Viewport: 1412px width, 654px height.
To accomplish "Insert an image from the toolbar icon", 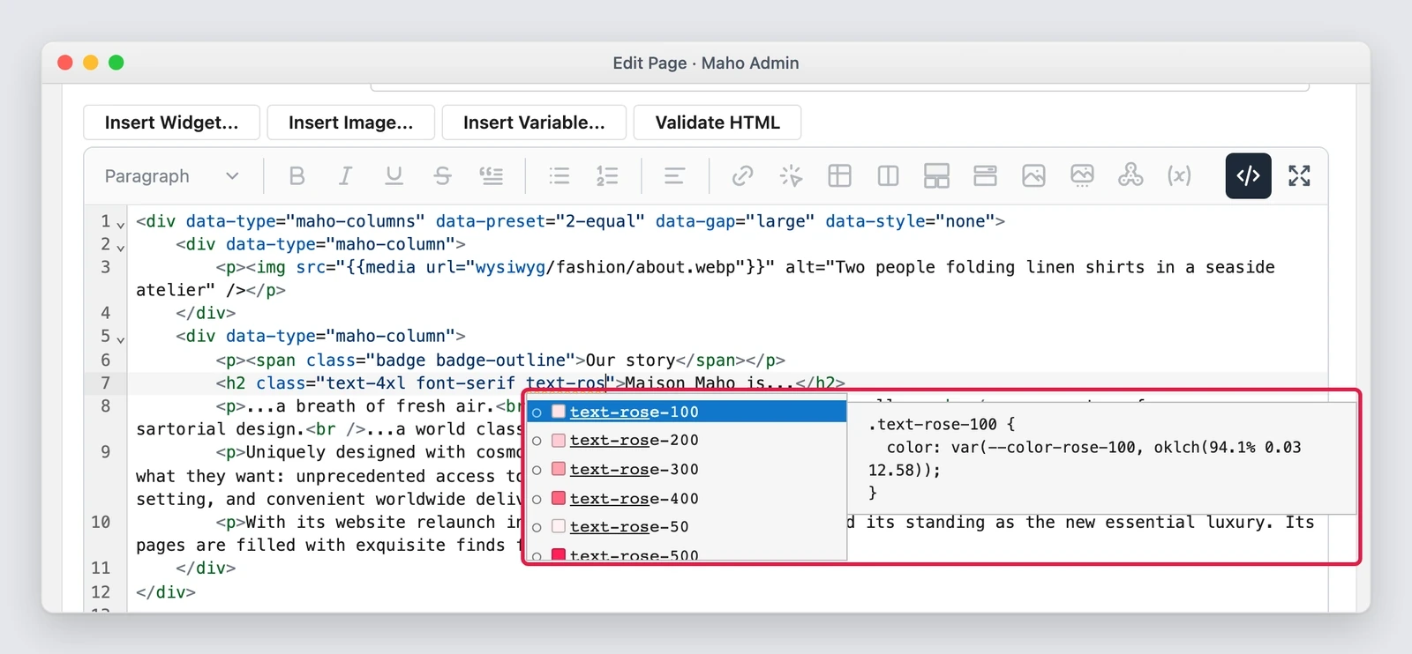I will 1033,176.
